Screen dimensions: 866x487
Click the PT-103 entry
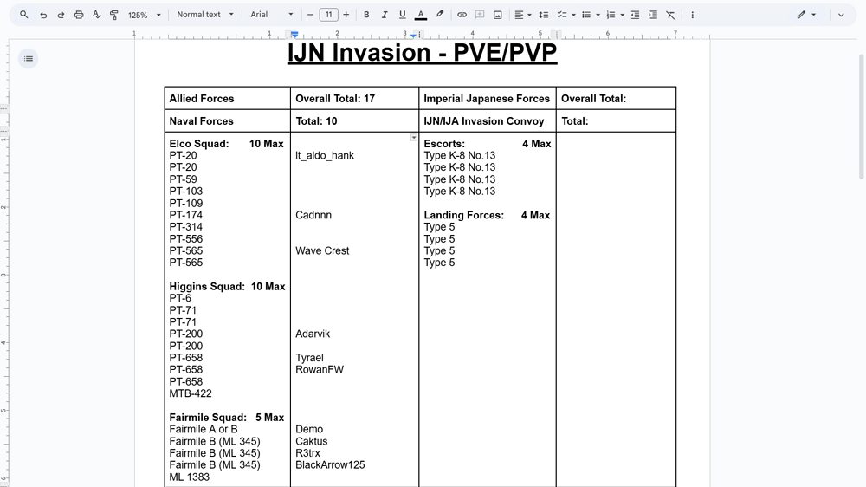point(185,192)
